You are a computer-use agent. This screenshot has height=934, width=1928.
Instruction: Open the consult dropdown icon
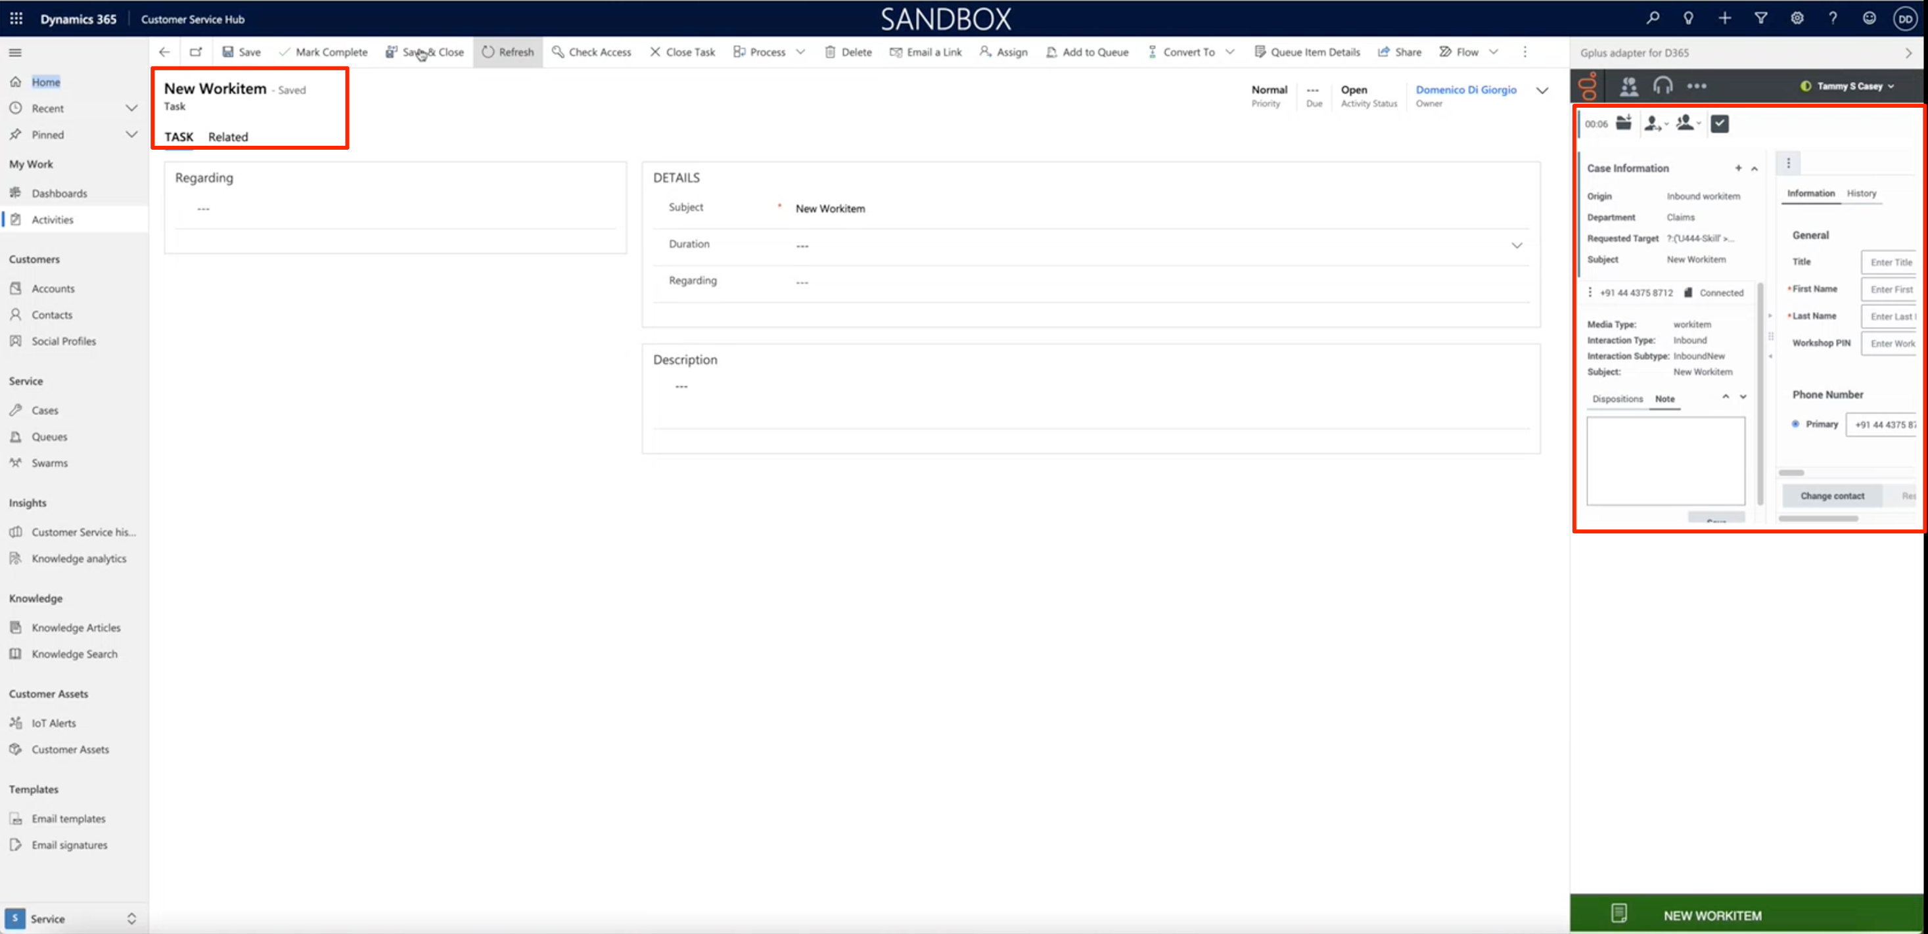[1689, 123]
